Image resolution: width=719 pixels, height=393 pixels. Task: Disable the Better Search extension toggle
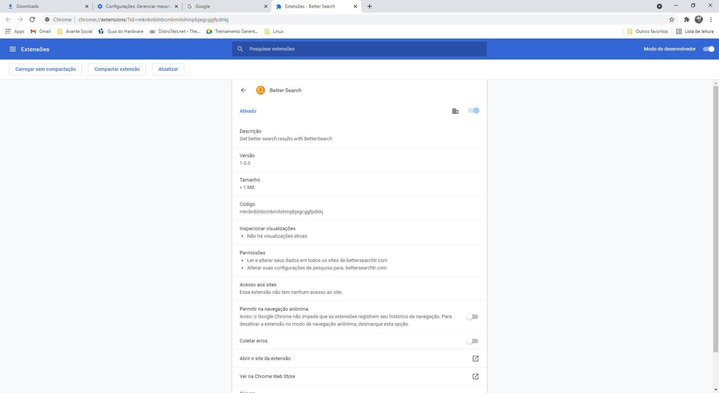[474, 111]
